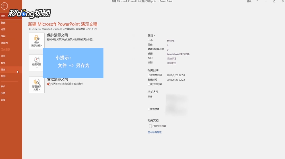Screen dimensions: 285x159
Task: Click the 相关日期 section heading
Action: [153, 70]
